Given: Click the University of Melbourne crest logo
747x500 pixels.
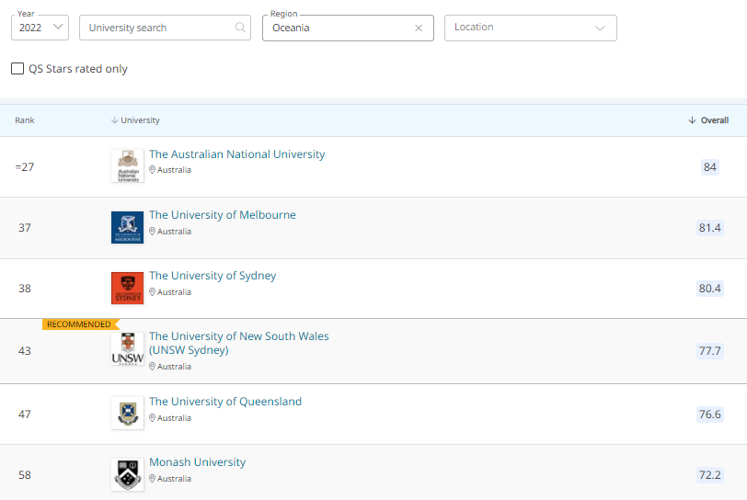Looking at the screenshot, I should [x=127, y=227].
